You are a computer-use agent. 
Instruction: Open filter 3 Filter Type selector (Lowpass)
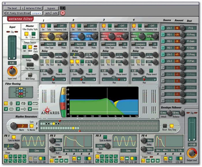[x=109, y=44]
